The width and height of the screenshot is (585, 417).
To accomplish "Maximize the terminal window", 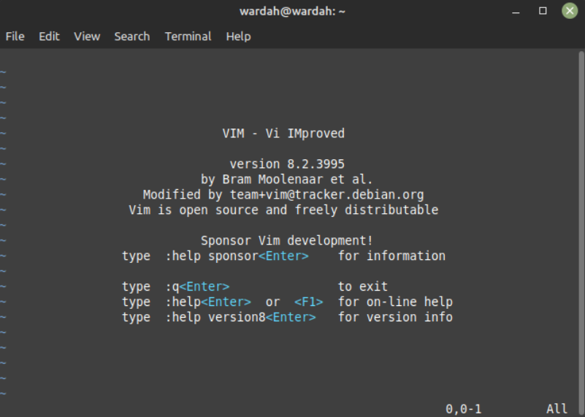I will coord(543,11).
